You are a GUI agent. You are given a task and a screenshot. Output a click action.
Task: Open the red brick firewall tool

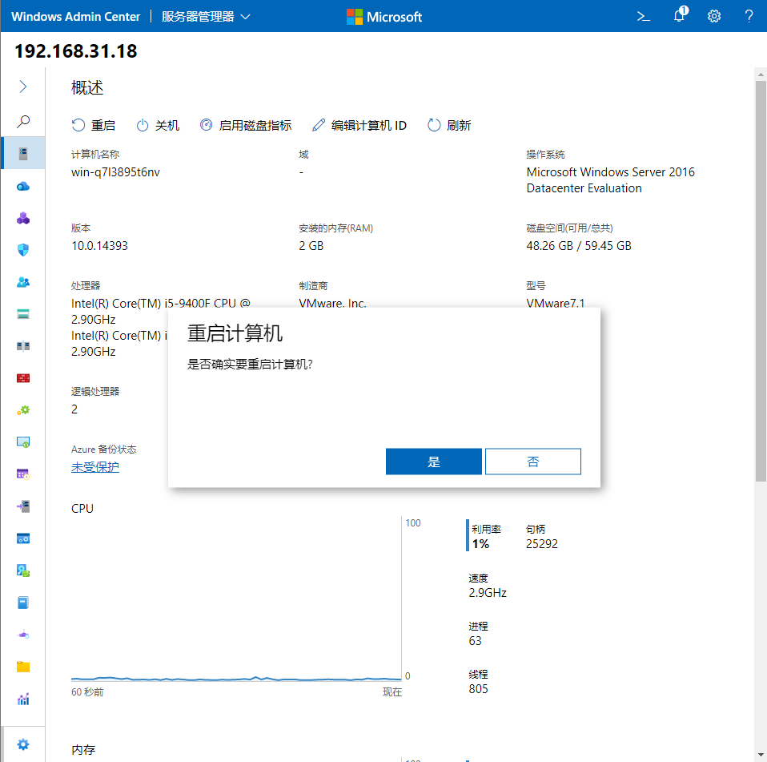coord(23,378)
